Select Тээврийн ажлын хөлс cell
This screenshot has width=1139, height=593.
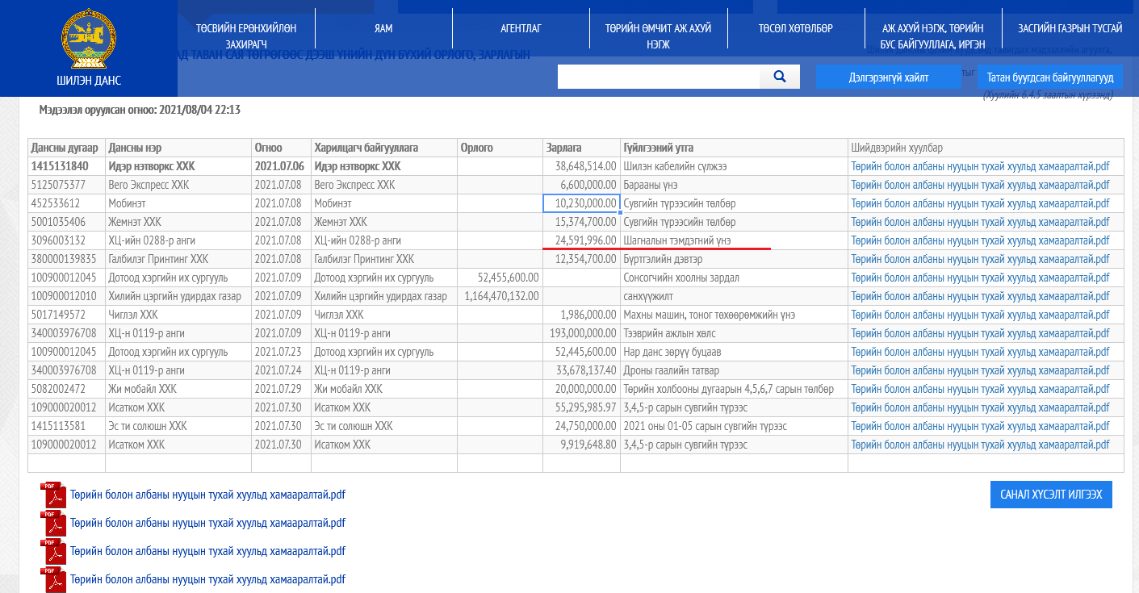click(x=734, y=333)
